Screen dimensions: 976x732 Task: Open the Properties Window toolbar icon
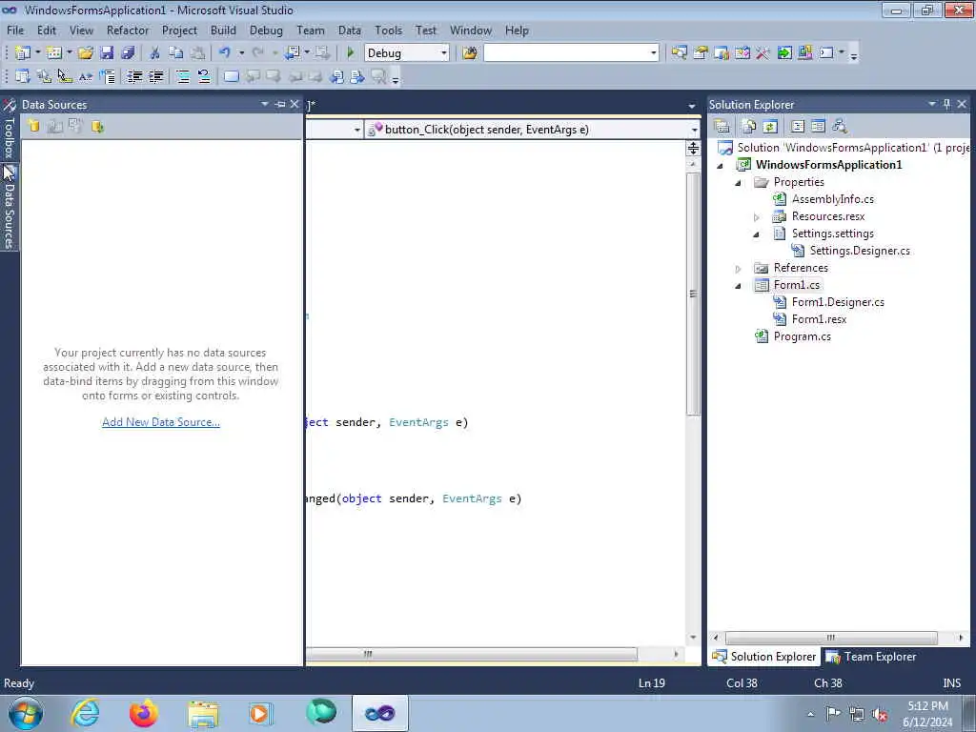[x=701, y=53]
